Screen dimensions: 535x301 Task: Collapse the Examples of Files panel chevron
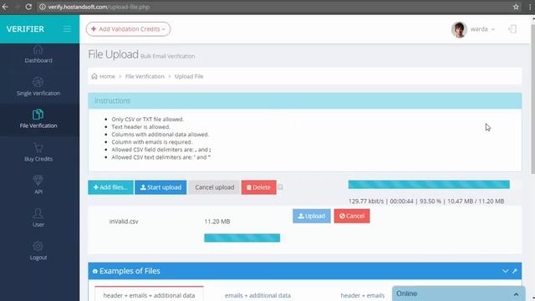[505, 271]
